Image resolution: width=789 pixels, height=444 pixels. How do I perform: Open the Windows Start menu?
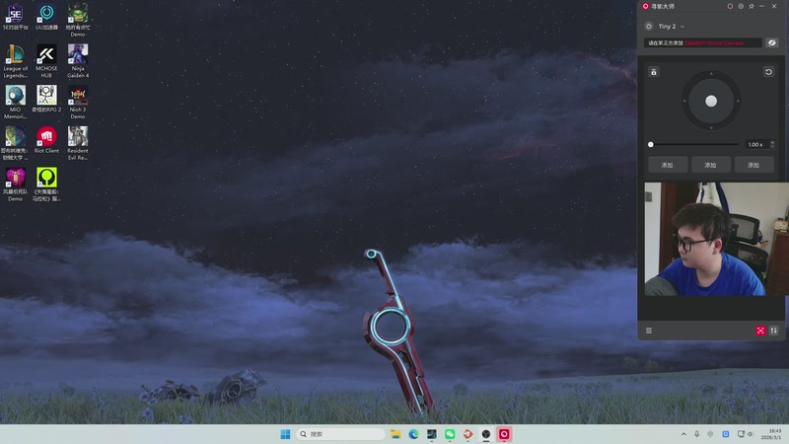click(x=285, y=434)
